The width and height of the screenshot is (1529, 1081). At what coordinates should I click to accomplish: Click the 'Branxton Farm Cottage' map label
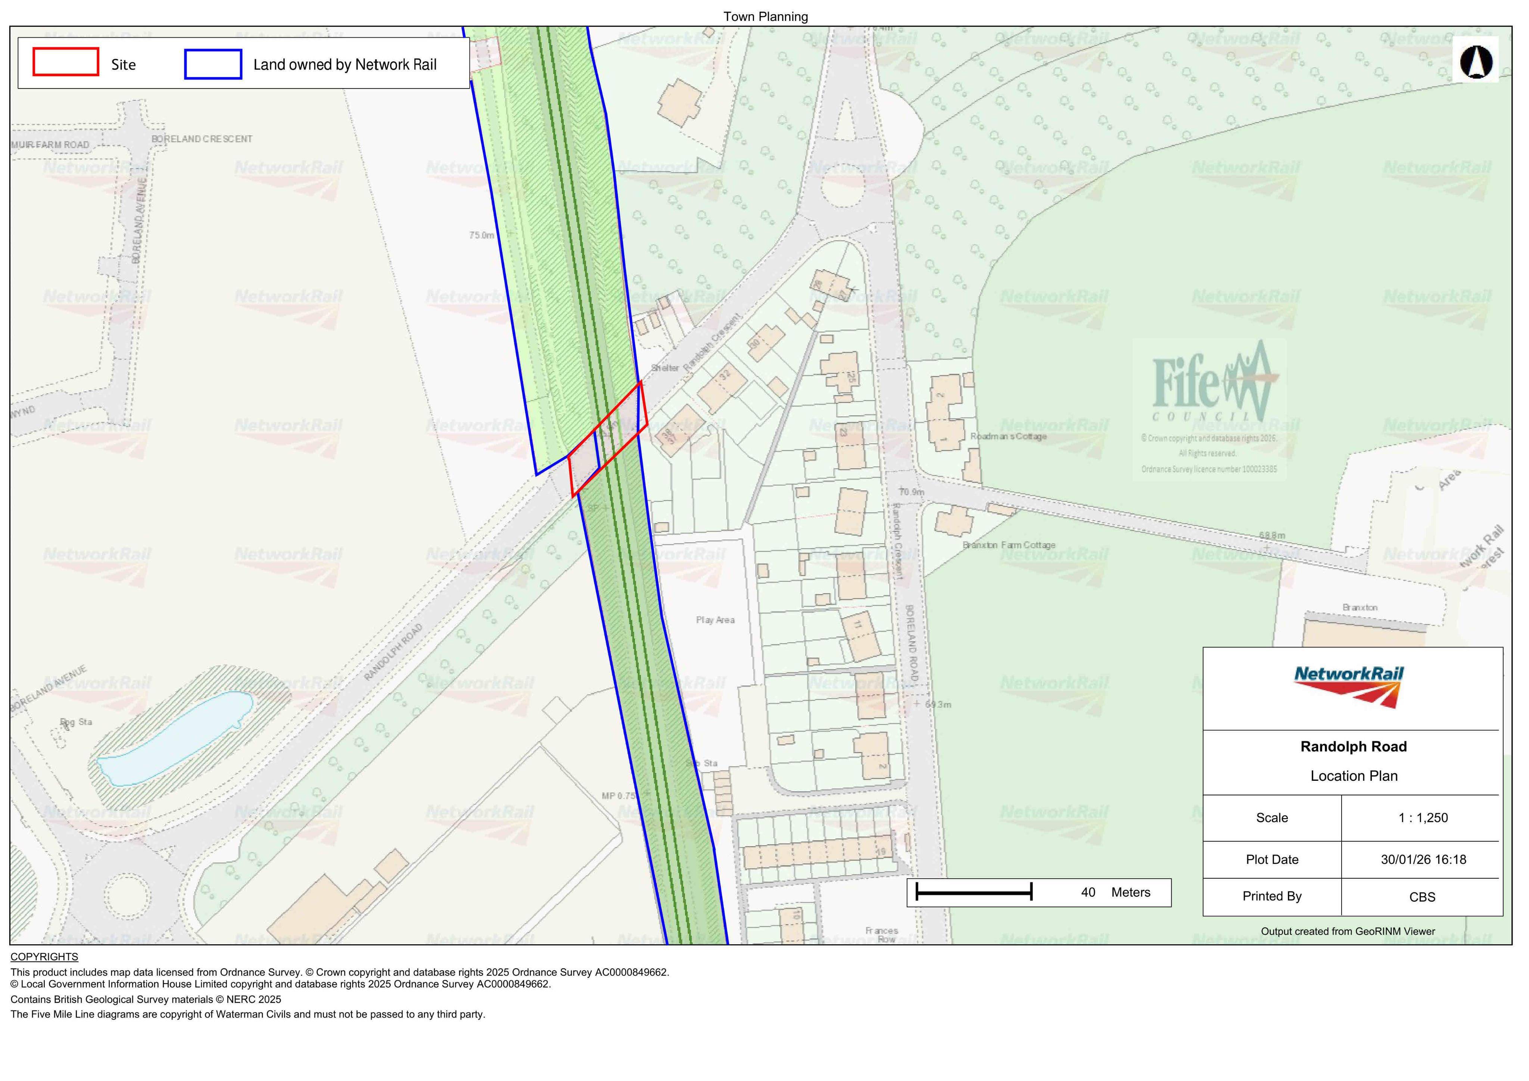coord(1009,545)
